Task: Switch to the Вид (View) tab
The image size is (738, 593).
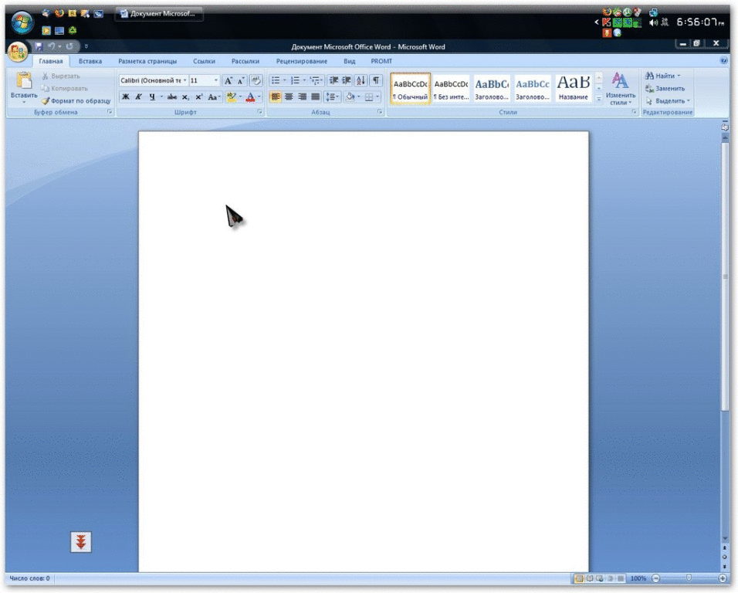Action: [x=349, y=61]
